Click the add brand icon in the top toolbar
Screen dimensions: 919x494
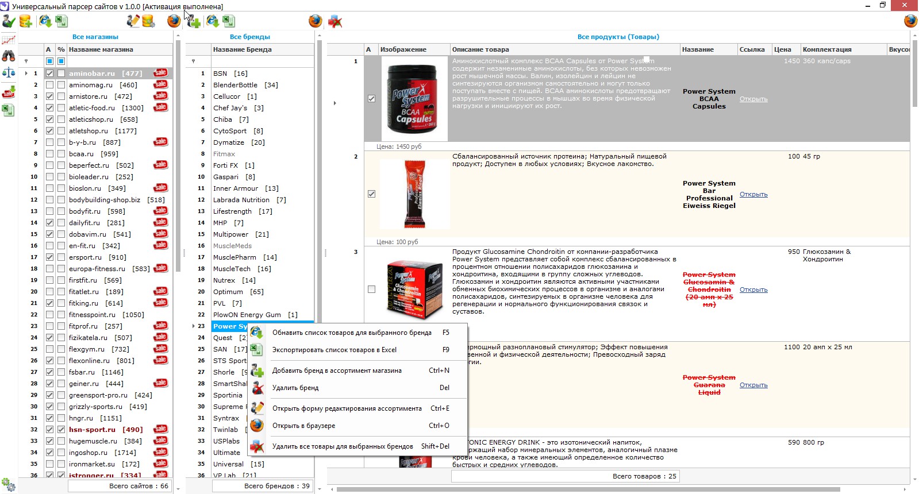click(x=194, y=22)
